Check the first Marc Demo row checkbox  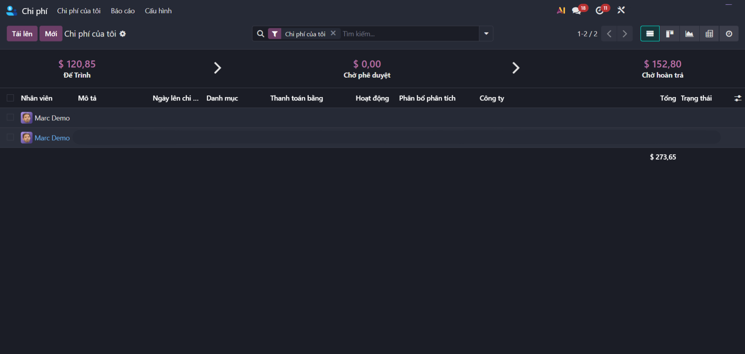[x=10, y=117]
